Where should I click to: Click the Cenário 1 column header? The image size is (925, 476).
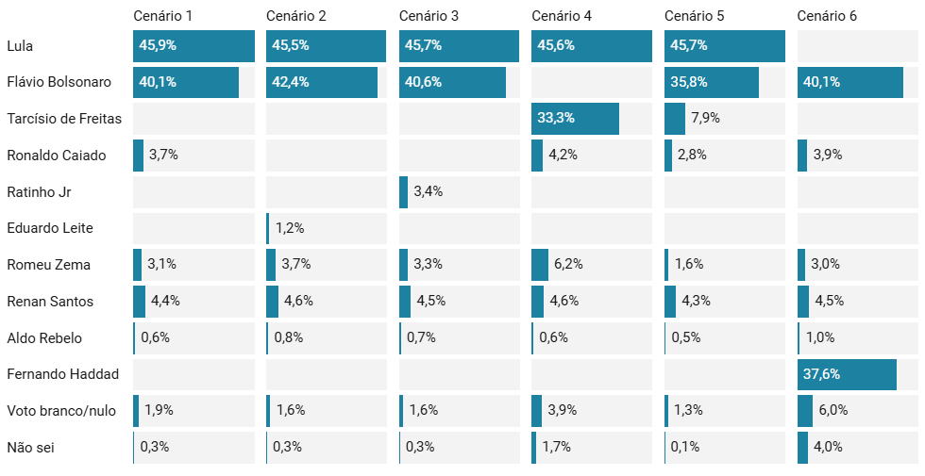tap(162, 15)
